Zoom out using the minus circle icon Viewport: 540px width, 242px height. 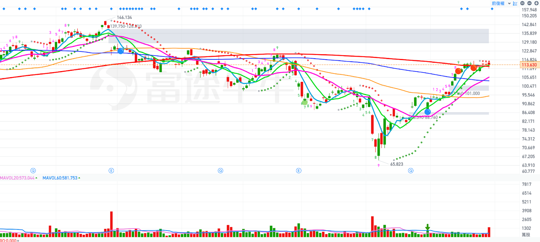click(x=530, y=3)
